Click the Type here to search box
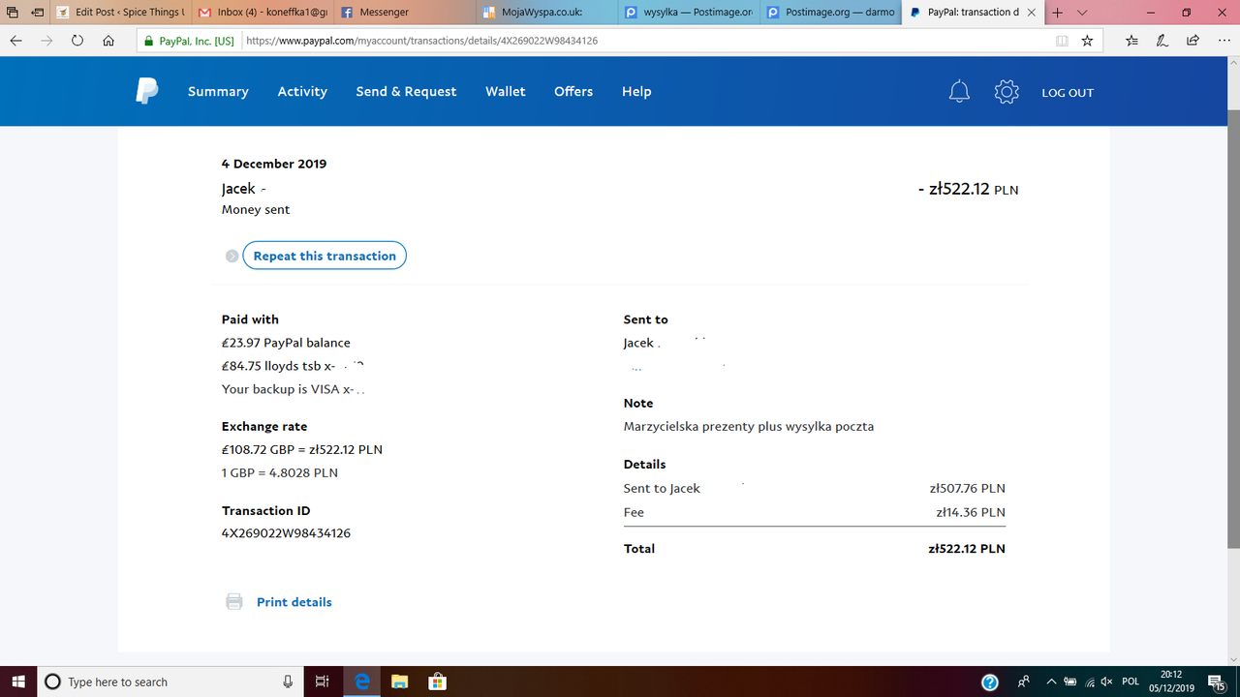 pos(170,682)
